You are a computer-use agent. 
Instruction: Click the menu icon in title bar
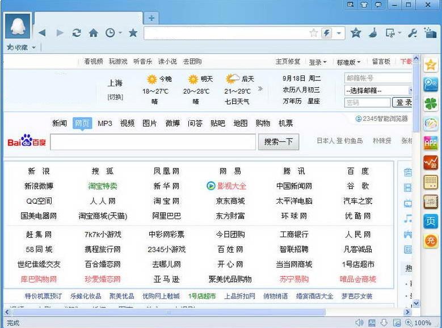point(351,5)
